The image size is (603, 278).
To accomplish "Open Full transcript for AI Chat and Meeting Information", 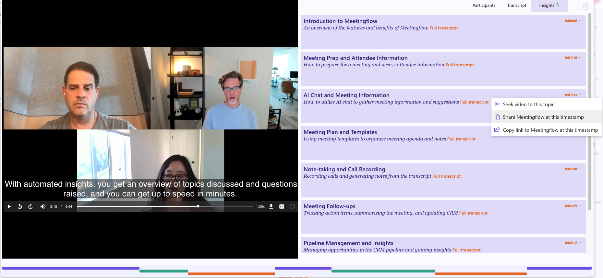I will 474,102.
